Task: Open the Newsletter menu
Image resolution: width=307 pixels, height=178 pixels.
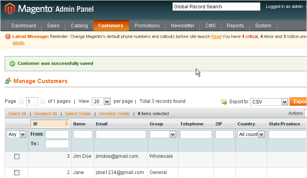Action: pyautogui.click(x=182, y=26)
